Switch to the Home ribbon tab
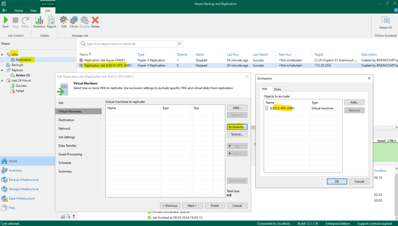The width and height of the screenshot is (398, 226). (x=19, y=10)
